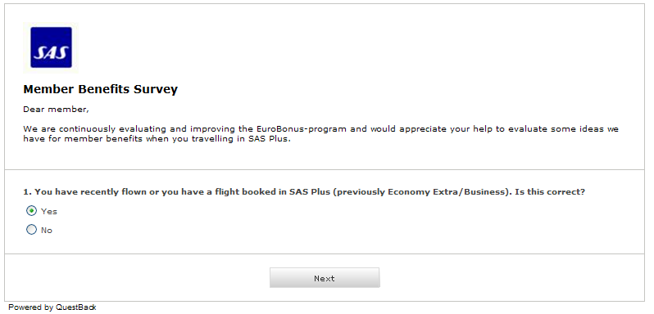This screenshot has height=314, width=654.
Task: Click the SAS airline logo
Action: point(51,47)
